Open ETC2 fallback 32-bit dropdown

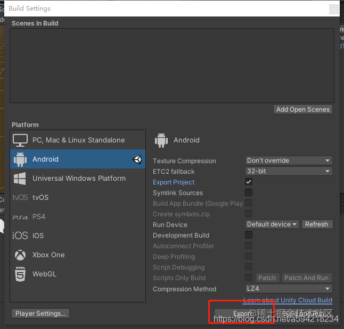[x=289, y=171]
